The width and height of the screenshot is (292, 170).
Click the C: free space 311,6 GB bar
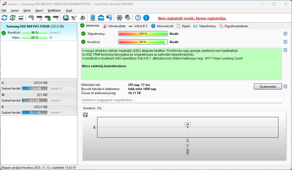[35, 88]
